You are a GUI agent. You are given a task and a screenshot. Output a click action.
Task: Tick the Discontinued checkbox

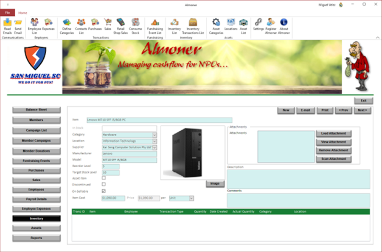tap(104, 184)
